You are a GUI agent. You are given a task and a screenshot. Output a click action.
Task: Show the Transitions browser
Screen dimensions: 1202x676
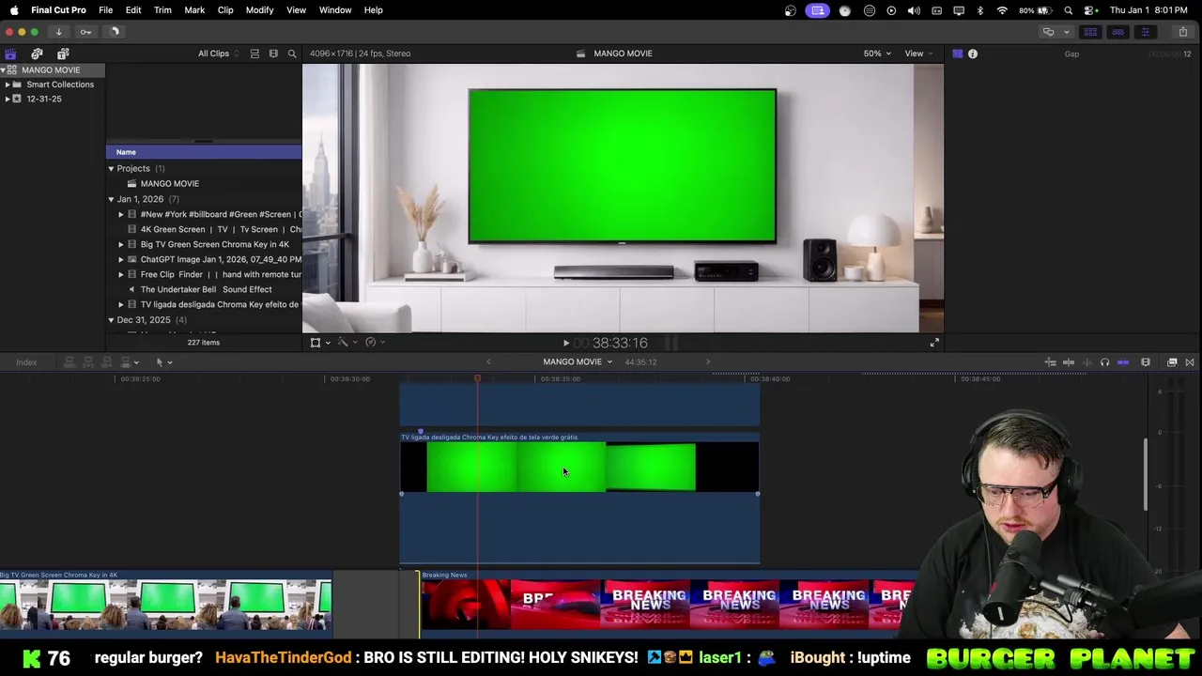click(1190, 362)
